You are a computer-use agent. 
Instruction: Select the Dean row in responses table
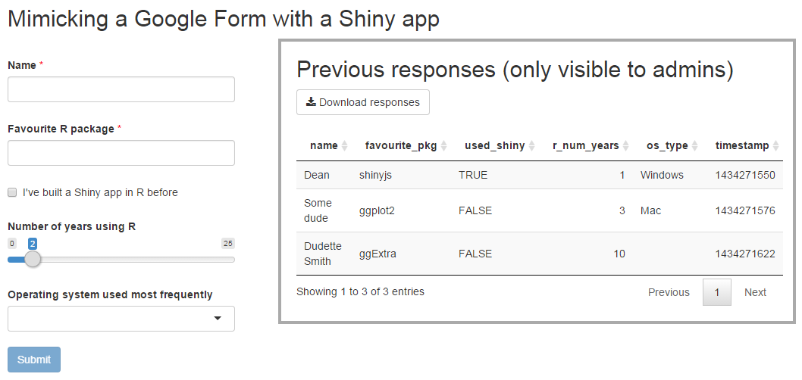(x=539, y=175)
